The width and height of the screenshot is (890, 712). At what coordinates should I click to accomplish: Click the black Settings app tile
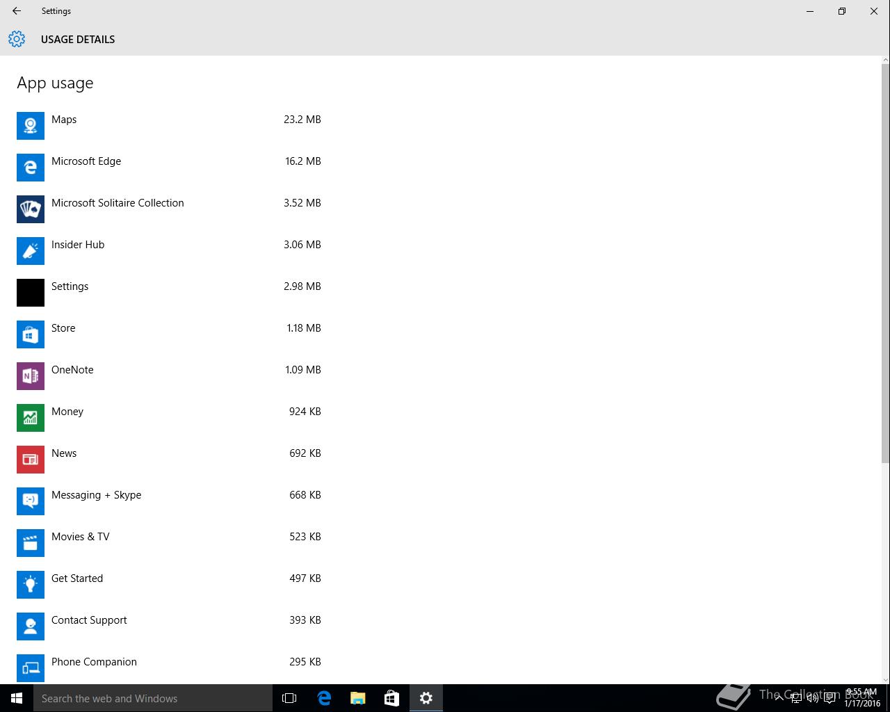tap(31, 293)
